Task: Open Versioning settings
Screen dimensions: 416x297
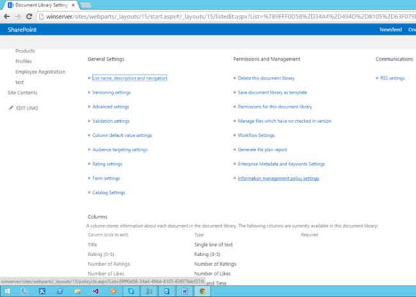Action: 111,92
